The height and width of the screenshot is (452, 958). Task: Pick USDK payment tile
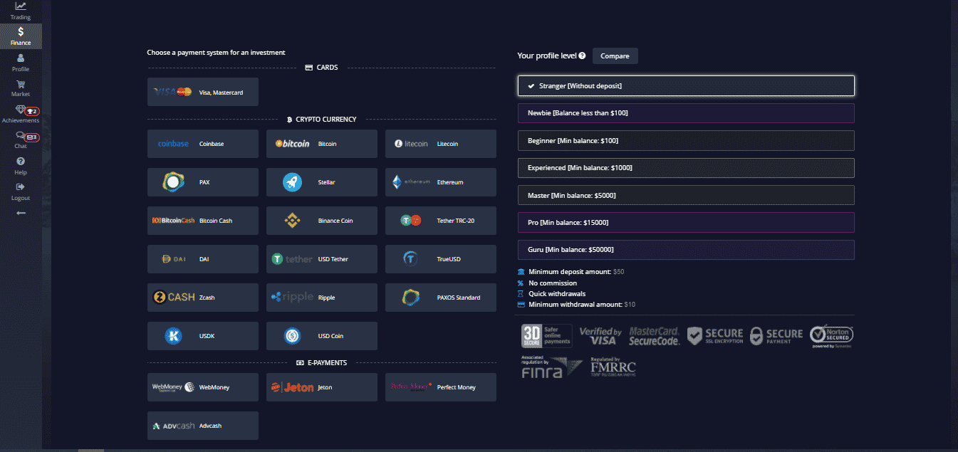(x=203, y=336)
